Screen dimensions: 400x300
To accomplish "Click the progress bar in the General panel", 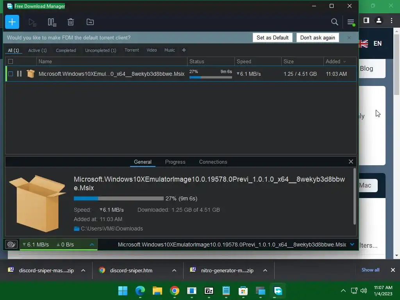I will pyautogui.click(x=119, y=198).
